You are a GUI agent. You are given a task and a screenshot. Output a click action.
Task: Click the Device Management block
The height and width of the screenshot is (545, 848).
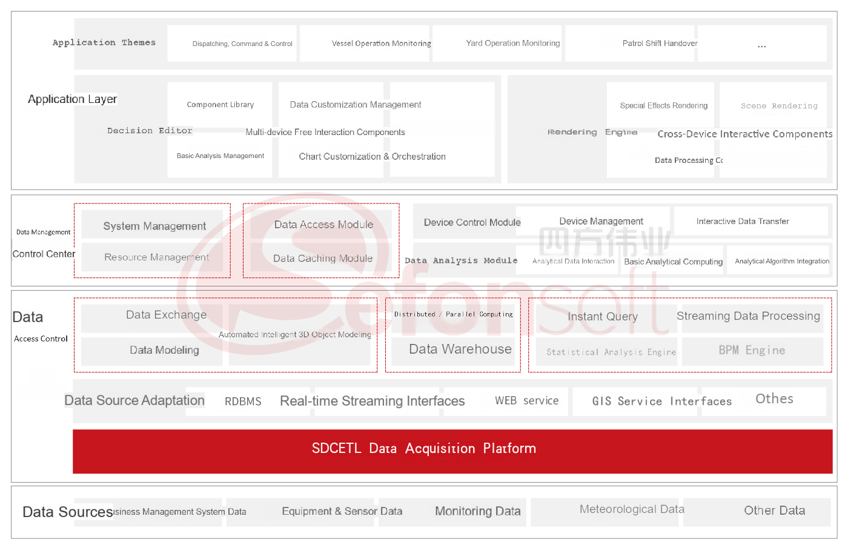pos(601,222)
